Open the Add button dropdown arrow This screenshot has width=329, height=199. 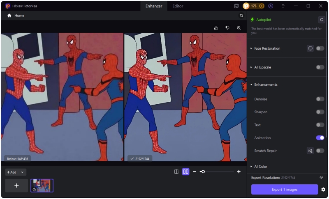[22, 172]
